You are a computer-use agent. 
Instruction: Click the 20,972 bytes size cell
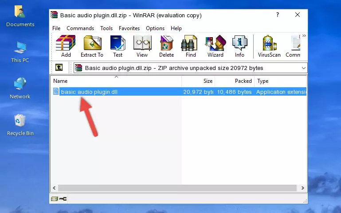pos(198,92)
